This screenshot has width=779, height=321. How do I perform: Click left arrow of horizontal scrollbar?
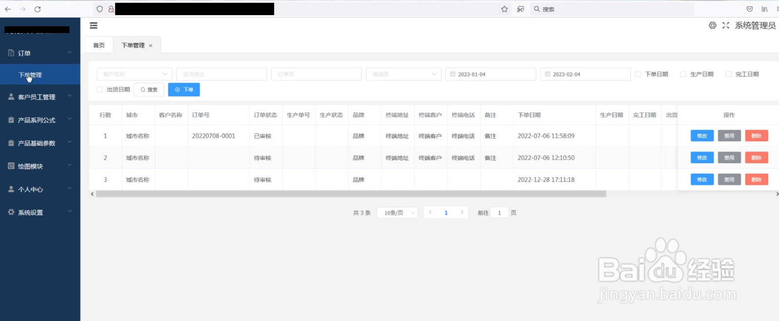coord(92,194)
